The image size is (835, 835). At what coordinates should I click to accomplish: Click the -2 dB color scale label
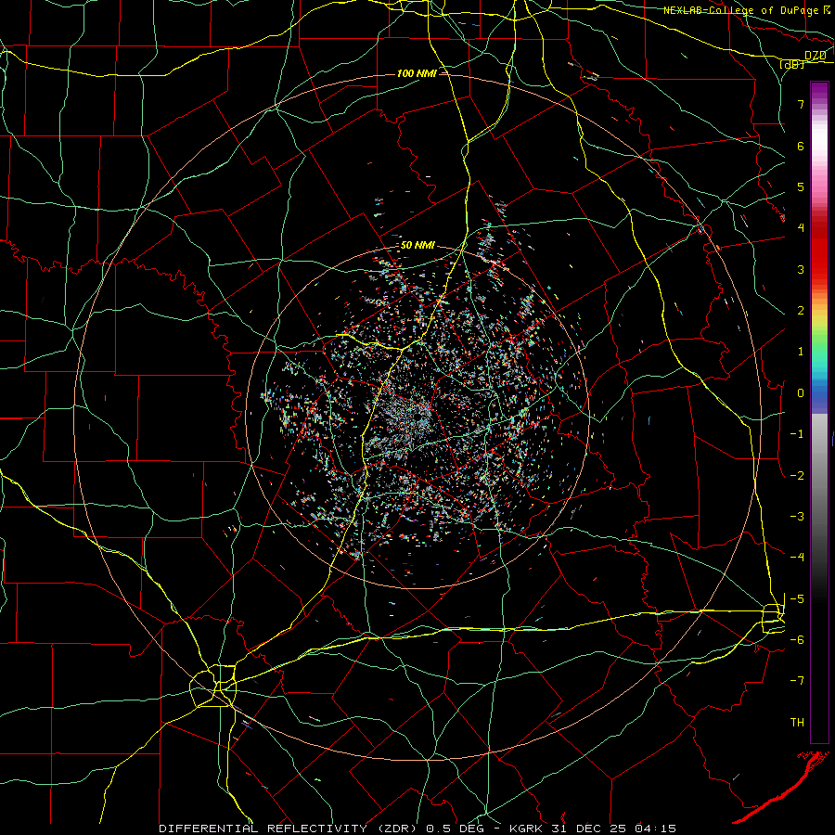(x=797, y=475)
